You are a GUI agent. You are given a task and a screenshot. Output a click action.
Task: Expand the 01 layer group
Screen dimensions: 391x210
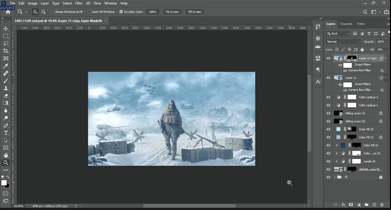click(334, 177)
